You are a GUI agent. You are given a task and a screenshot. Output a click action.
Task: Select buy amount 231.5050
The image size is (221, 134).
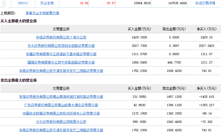139,97
